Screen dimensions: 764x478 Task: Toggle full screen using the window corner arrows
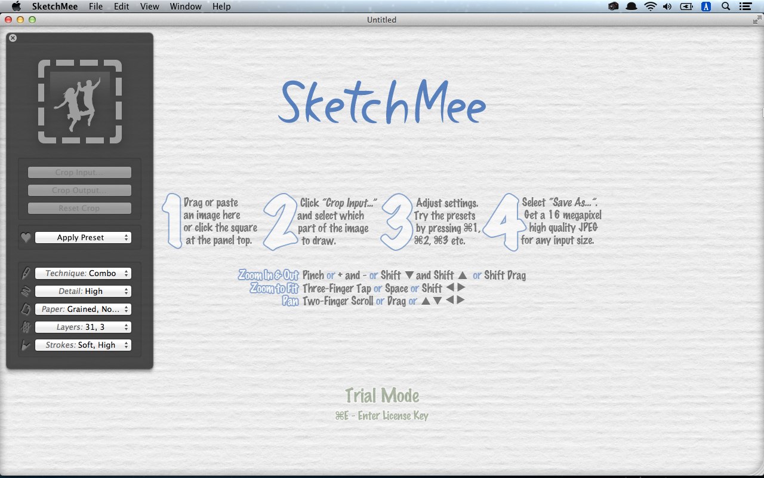(x=757, y=20)
